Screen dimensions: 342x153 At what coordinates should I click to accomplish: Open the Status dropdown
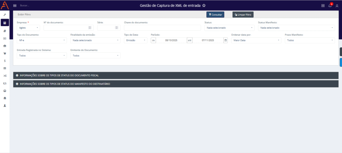[x=229, y=28]
